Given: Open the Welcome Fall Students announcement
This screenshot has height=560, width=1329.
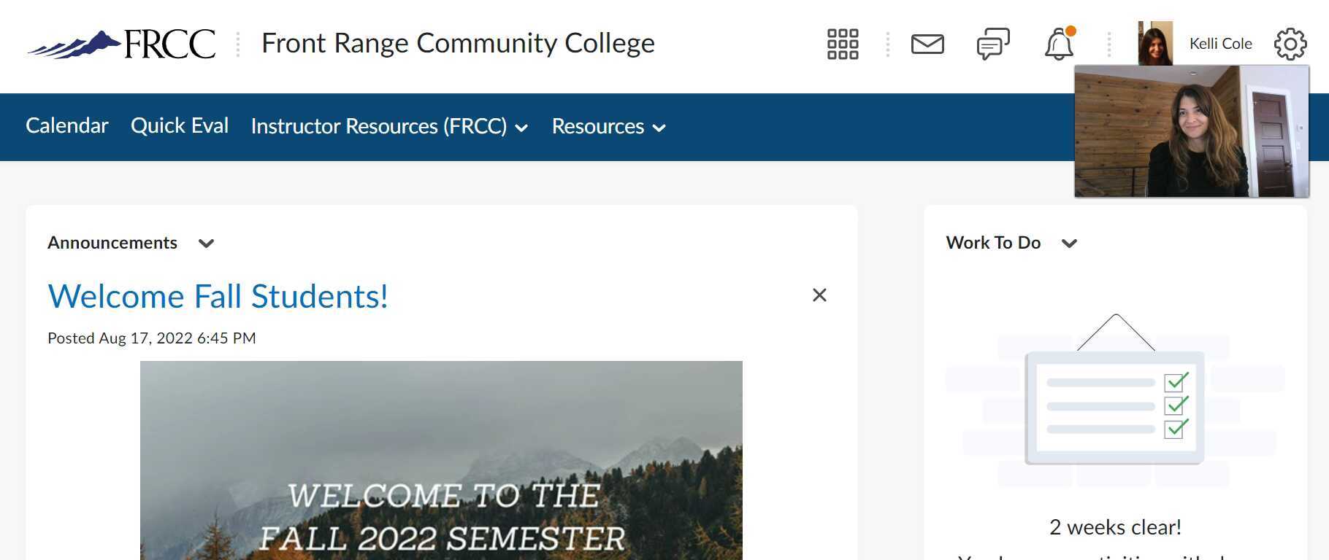Looking at the screenshot, I should click(x=218, y=296).
